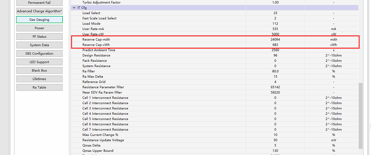Open the SBS Configuration category
Image resolution: width=371 pixels, height=155 pixels.
point(39,54)
